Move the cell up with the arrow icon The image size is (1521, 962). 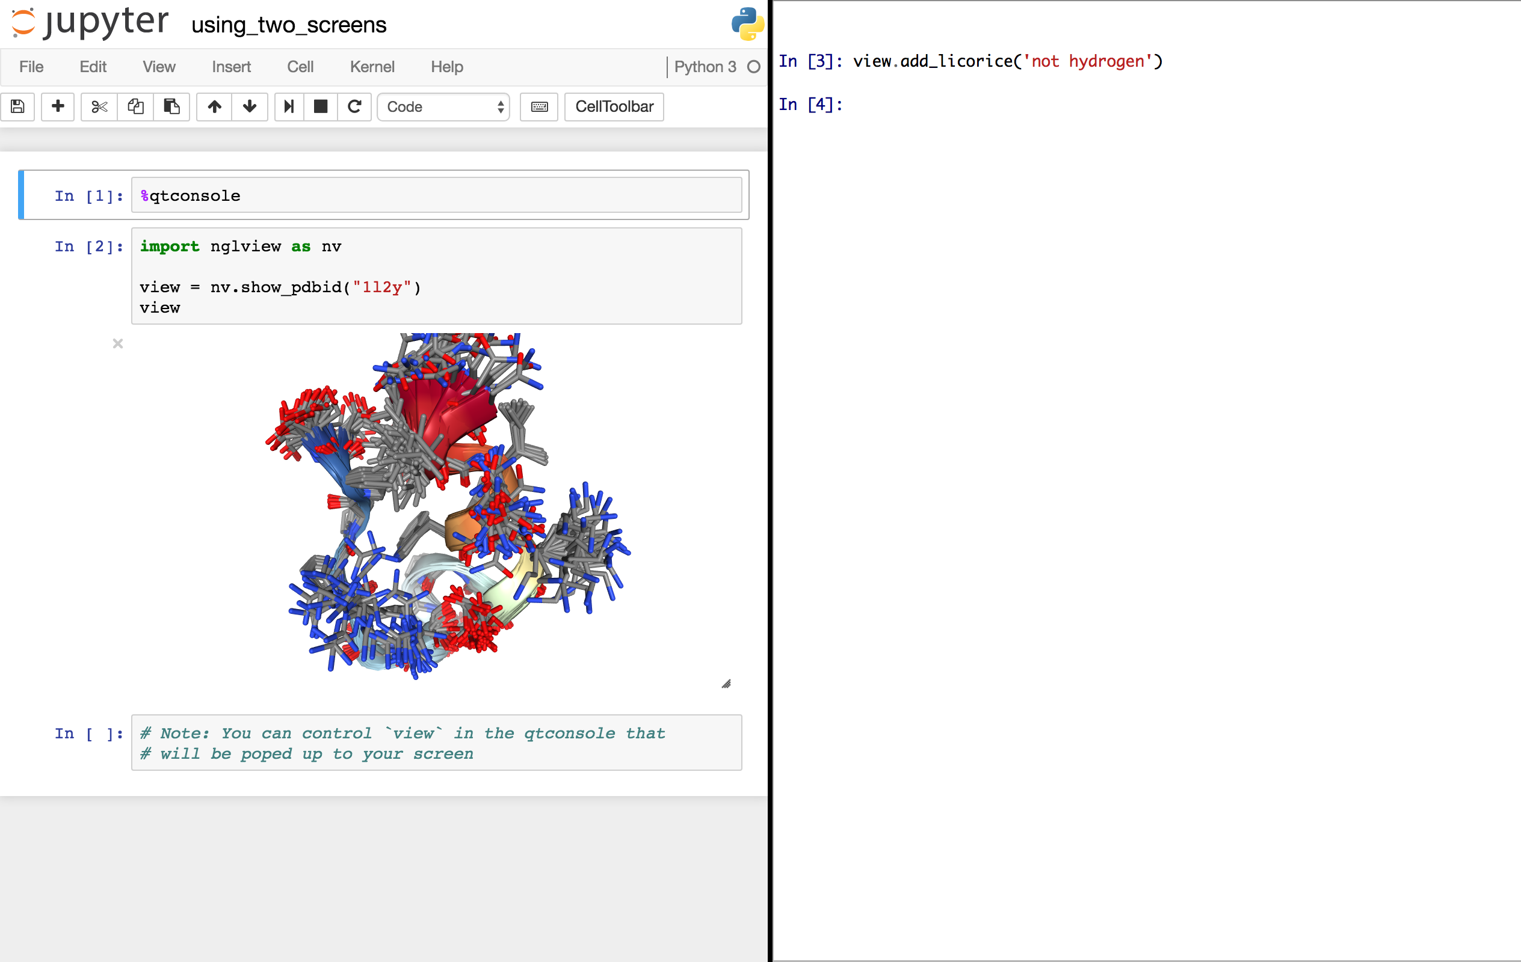coord(214,106)
